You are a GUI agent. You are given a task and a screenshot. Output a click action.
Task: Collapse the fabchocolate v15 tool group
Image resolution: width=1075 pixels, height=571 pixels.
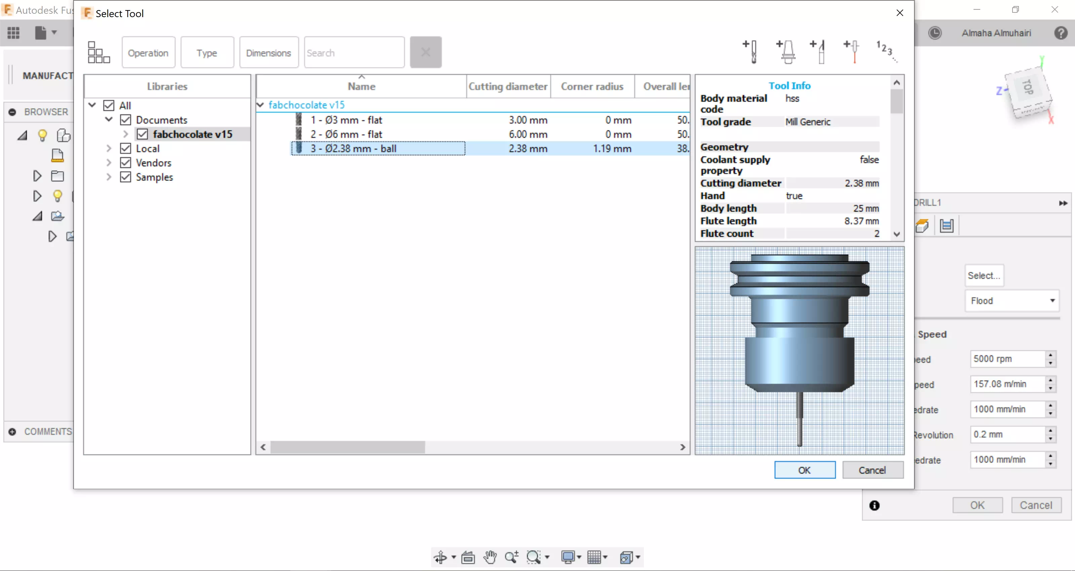[260, 105]
